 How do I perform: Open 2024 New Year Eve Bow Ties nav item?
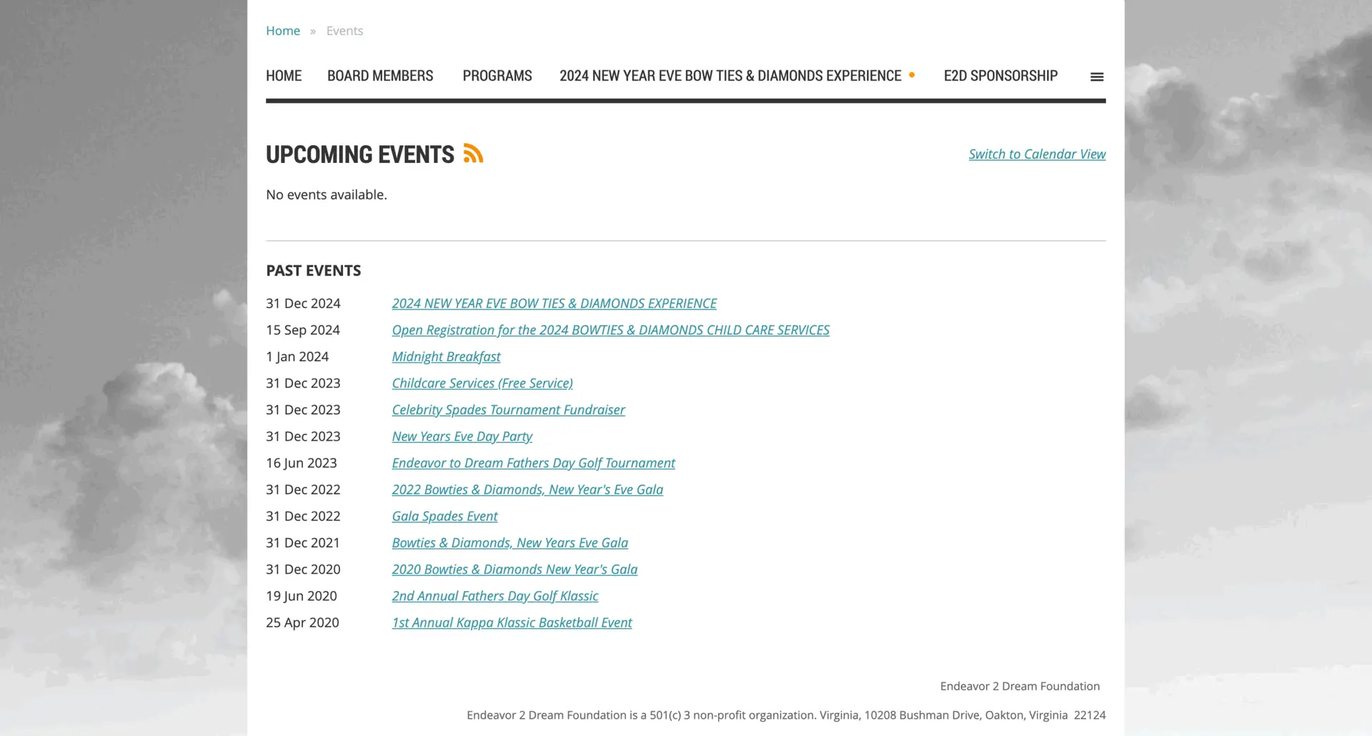coord(730,76)
